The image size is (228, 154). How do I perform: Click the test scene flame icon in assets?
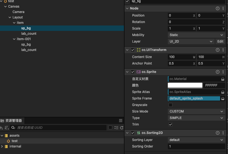point(8,141)
